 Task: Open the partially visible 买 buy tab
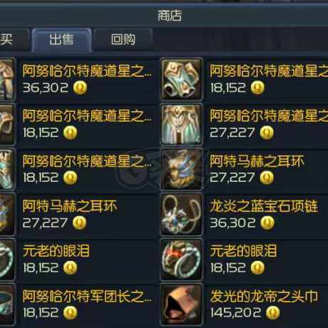(15, 40)
